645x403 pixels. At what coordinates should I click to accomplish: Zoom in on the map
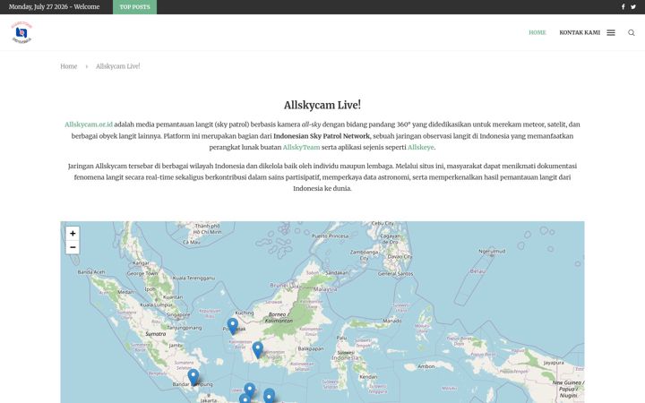click(73, 233)
